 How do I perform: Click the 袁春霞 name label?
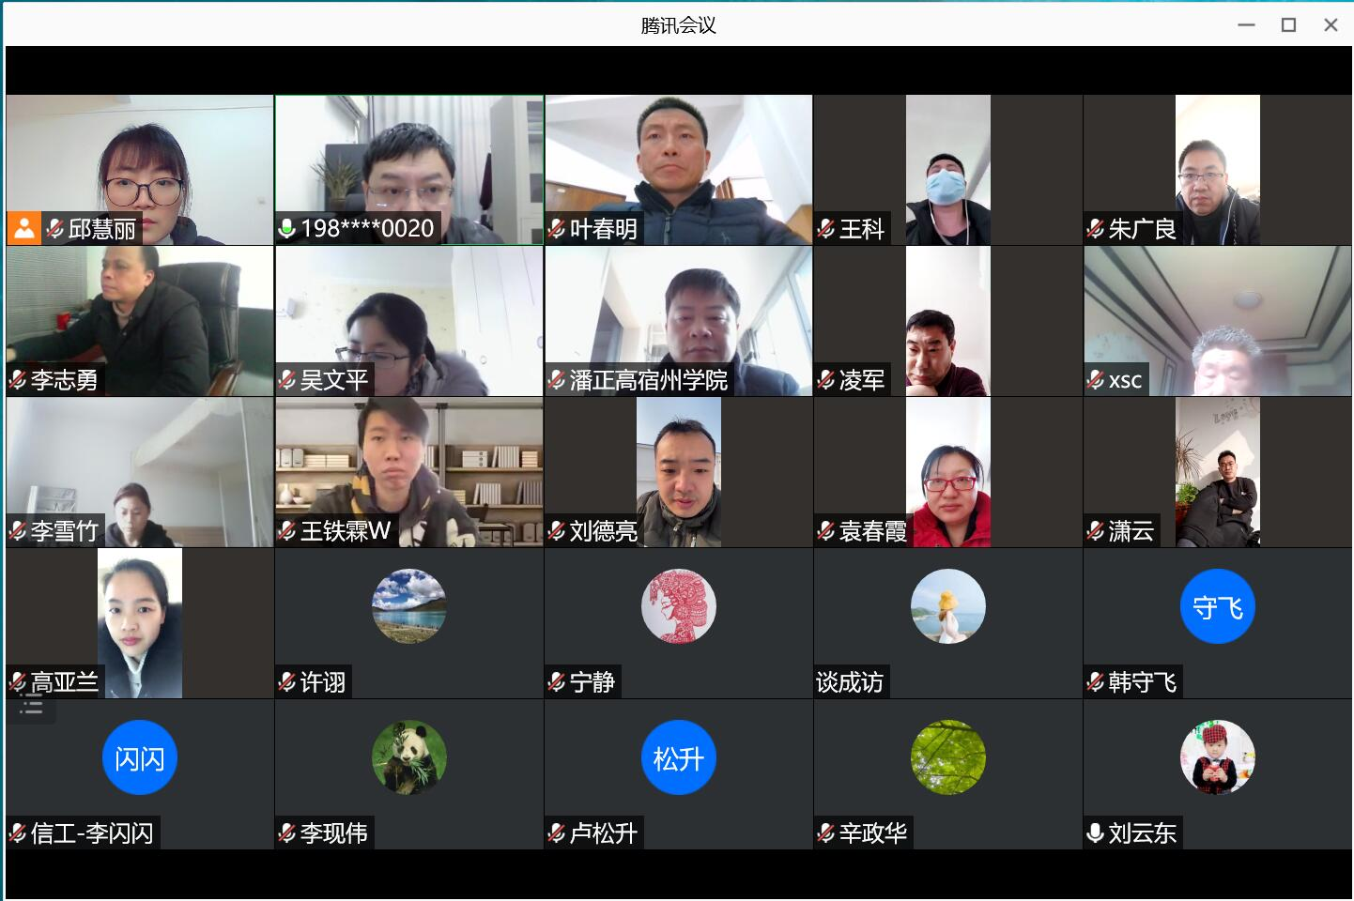point(872,531)
